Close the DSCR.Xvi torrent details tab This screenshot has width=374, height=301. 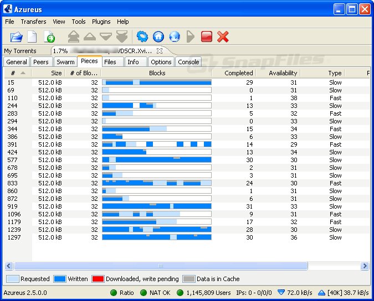(160, 51)
